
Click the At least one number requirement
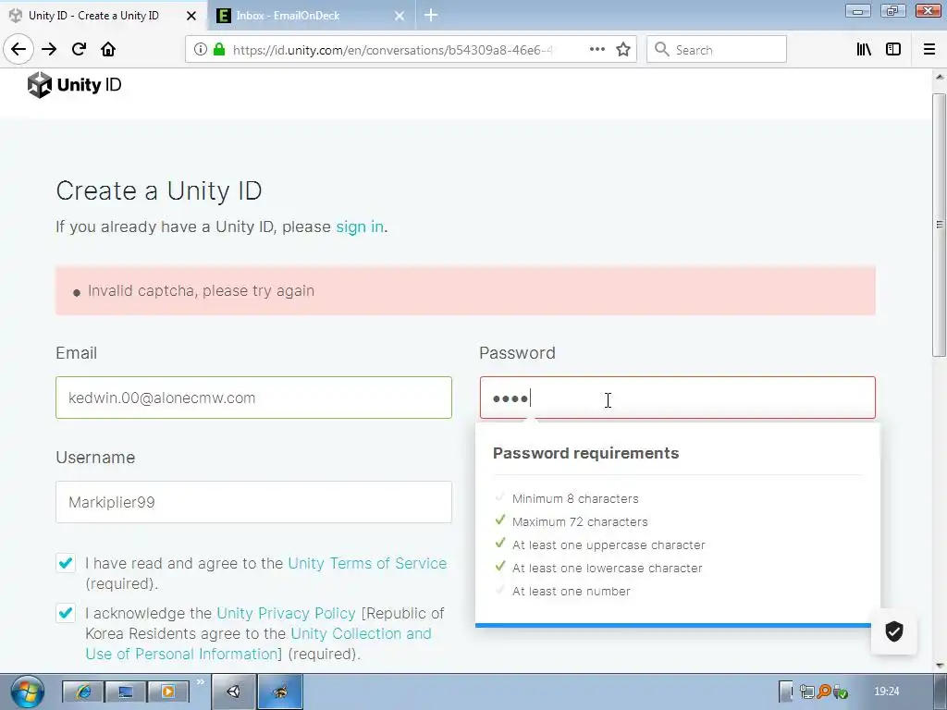572,591
